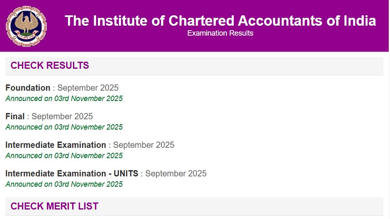Screen dimensions: 390x219
Task: Click the CHECK RESULTS gray header bar
Action: 195,66
